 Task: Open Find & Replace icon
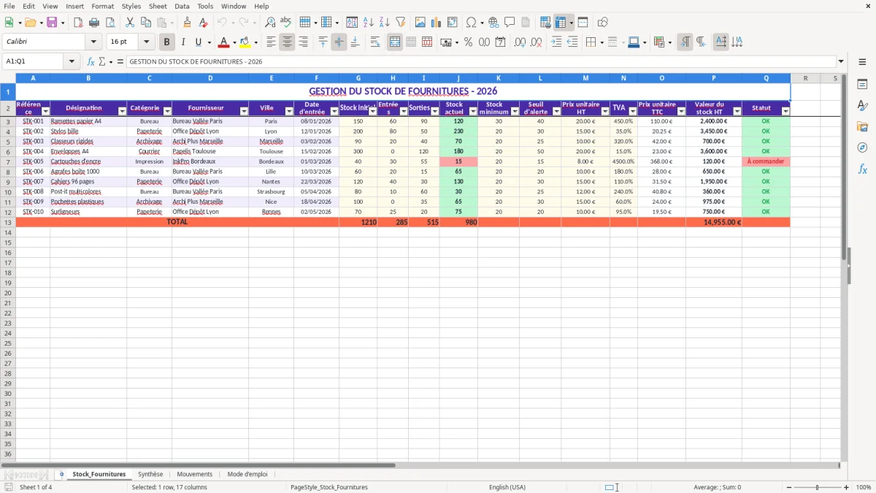point(270,23)
